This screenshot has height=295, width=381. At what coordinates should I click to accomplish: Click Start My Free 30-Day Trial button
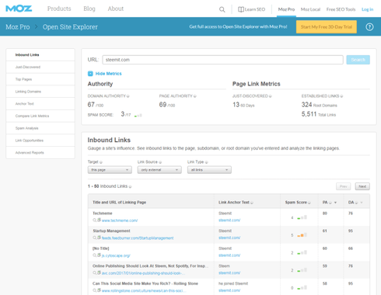coord(327,27)
